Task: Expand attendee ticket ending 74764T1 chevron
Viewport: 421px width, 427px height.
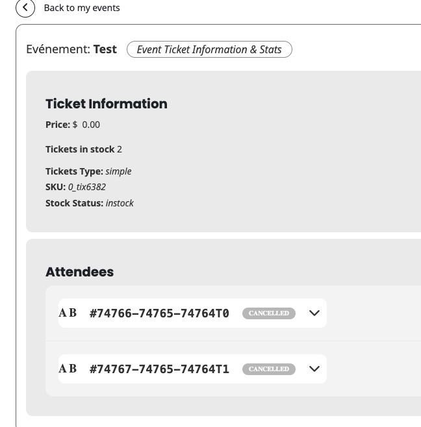Action: (x=314, y=369)
